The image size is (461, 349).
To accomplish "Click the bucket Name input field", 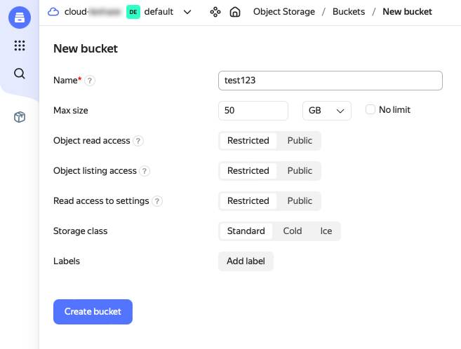I will (x=330, y=81).
